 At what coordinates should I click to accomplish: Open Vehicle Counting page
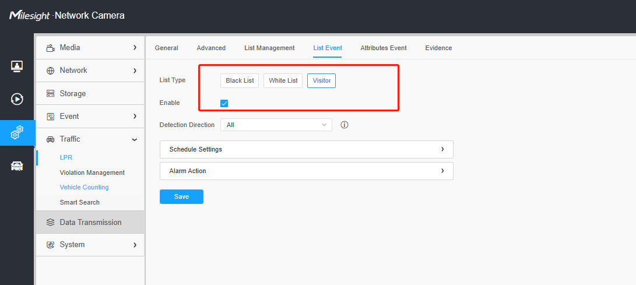tap(84, 187)
